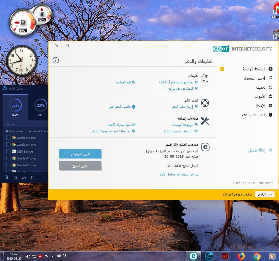Click the إحالة صديق referral link

pyautogui.click(x=257, y=150)
